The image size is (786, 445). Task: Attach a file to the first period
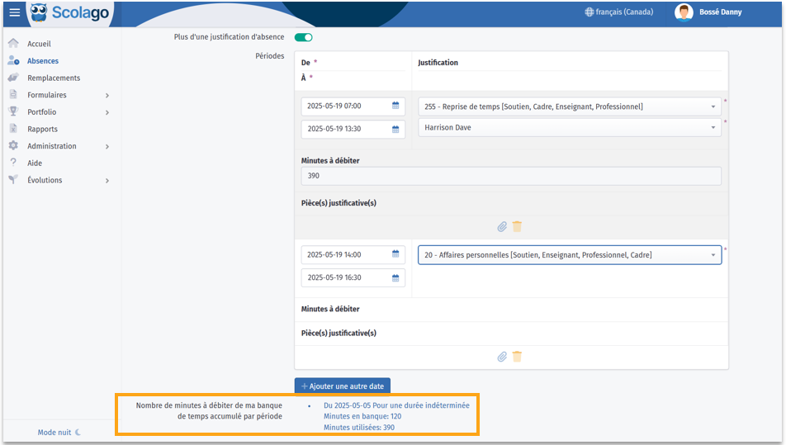502,226
